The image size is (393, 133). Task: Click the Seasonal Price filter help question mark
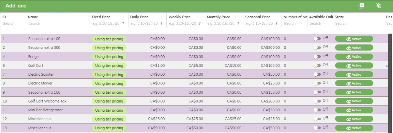(x=276, y=23)
